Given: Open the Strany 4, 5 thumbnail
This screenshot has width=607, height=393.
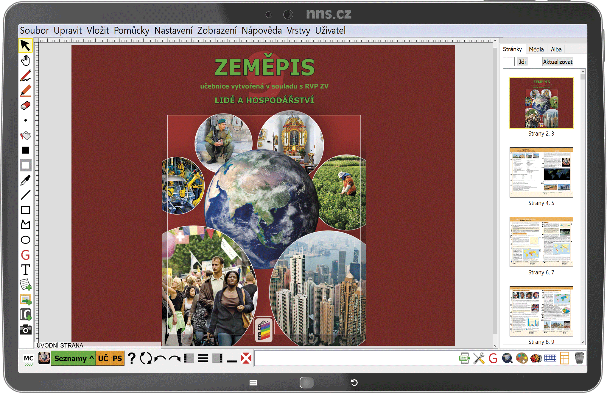Looking at the screenshot, I should [541, 172].
